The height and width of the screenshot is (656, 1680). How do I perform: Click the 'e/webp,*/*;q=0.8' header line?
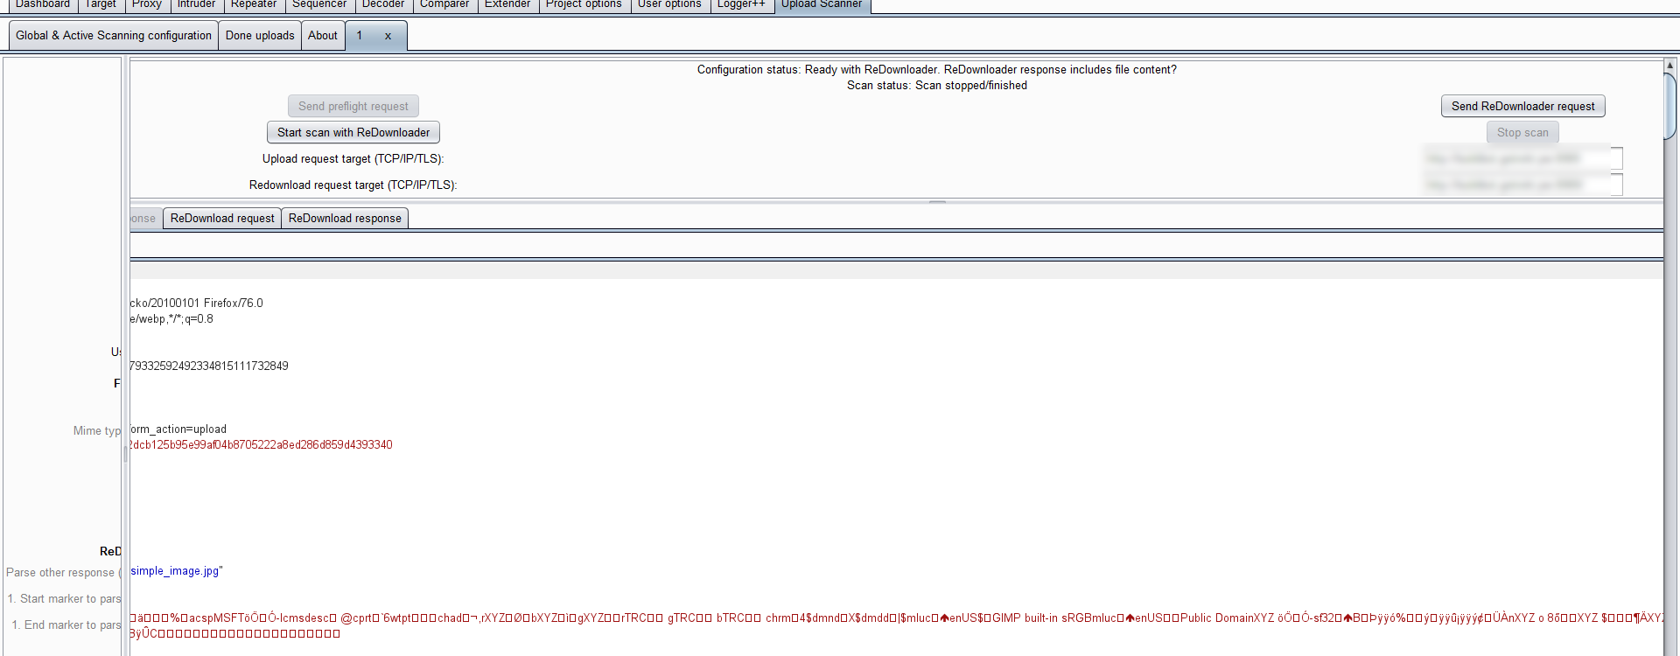click(x=172, y=319)
